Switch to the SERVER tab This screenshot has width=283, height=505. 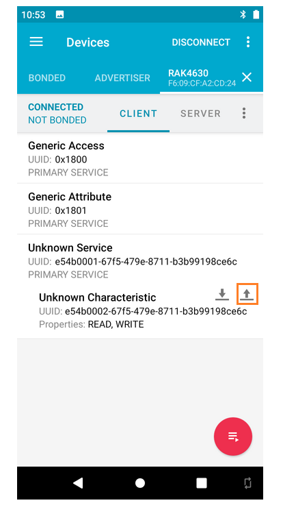point(200,113)
